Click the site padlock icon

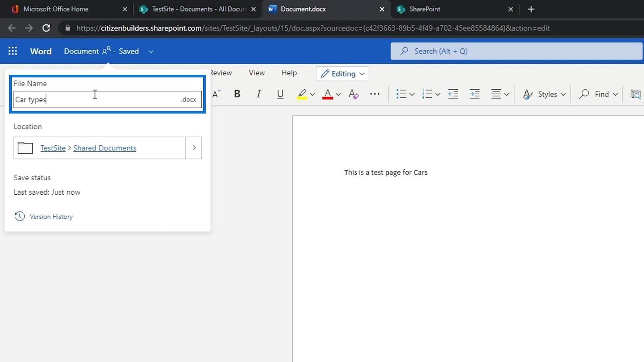68,28
